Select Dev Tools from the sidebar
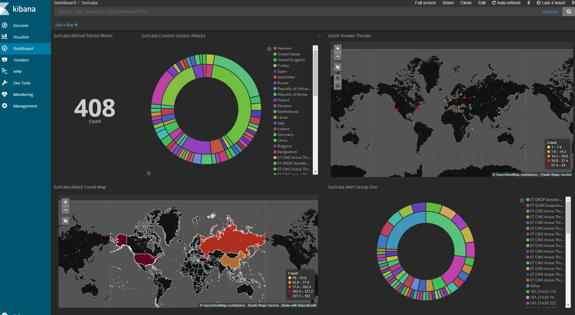This screenshot has height=315, width=575. point(21,83)
